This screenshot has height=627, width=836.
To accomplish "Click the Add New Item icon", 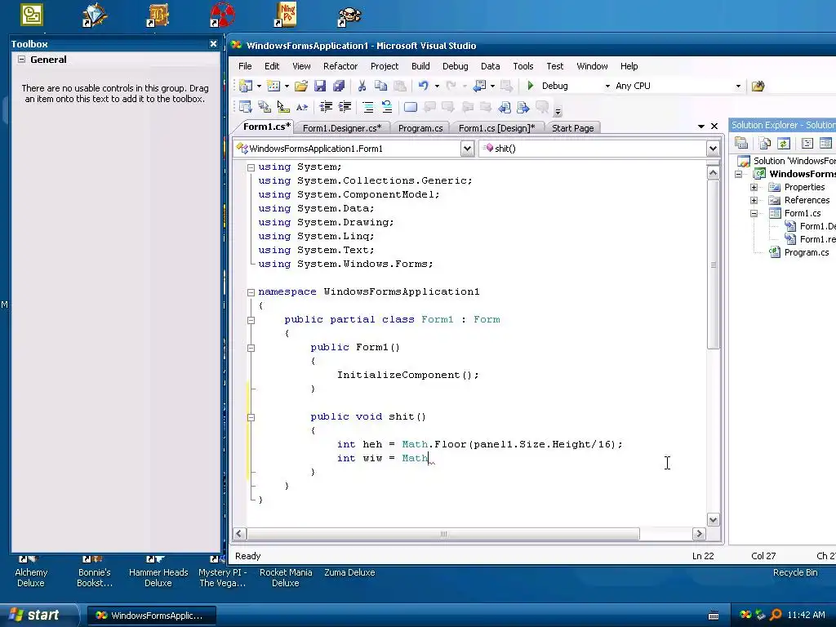I will point(273,86).
